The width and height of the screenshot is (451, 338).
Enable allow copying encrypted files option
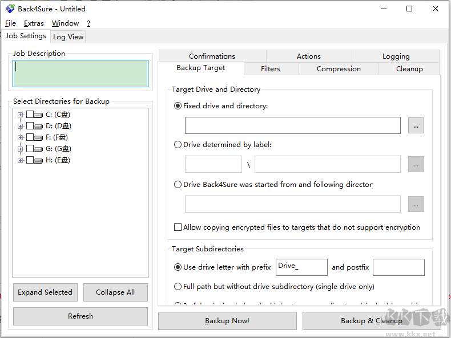[x=178, y=227]
